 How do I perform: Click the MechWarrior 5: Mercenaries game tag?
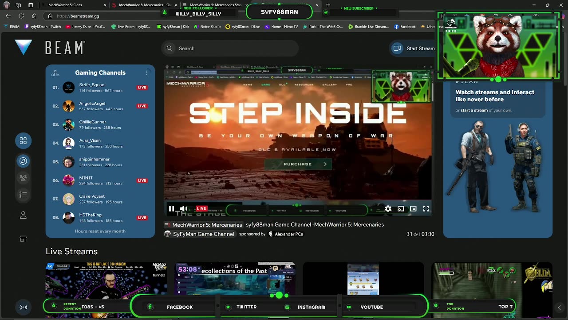coord(203,225)
